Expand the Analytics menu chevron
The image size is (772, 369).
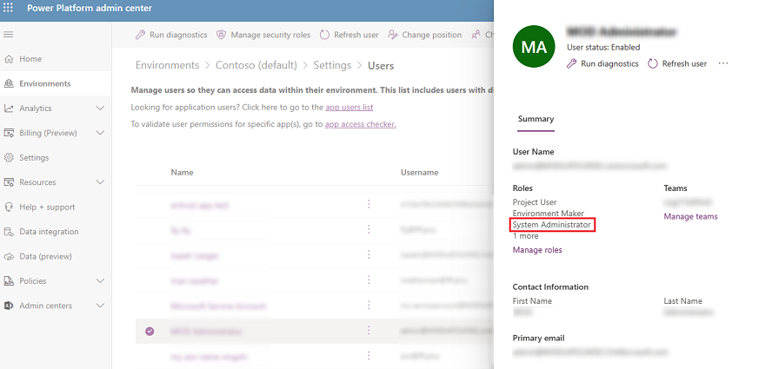click(100, 109)
